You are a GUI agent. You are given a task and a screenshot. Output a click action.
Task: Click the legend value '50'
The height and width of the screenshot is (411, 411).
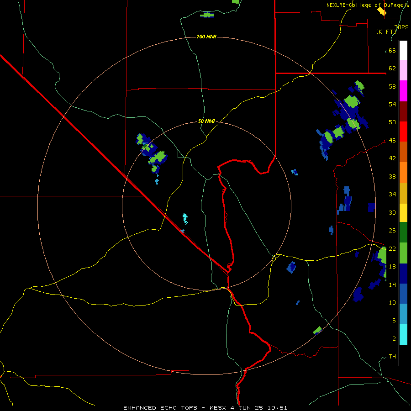392,122
